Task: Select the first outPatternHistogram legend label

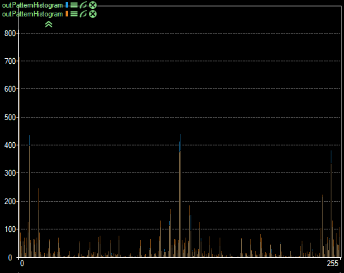Action: 32,5
